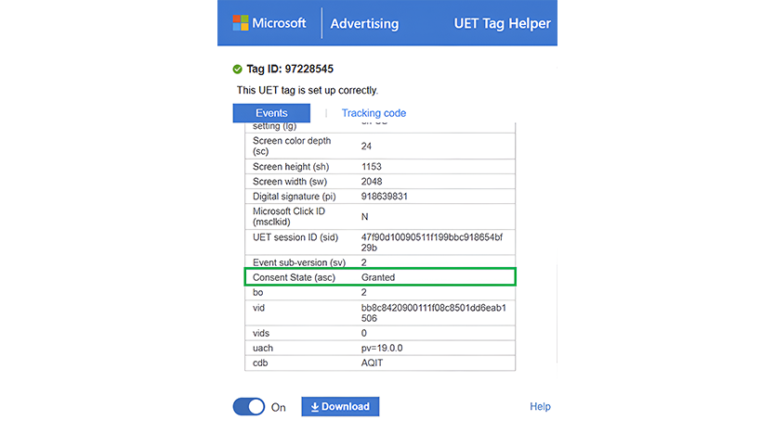Select the uach value pv=19.0.0
The width and height of the screenshot is (774, 433).
(x=382, y=348)
